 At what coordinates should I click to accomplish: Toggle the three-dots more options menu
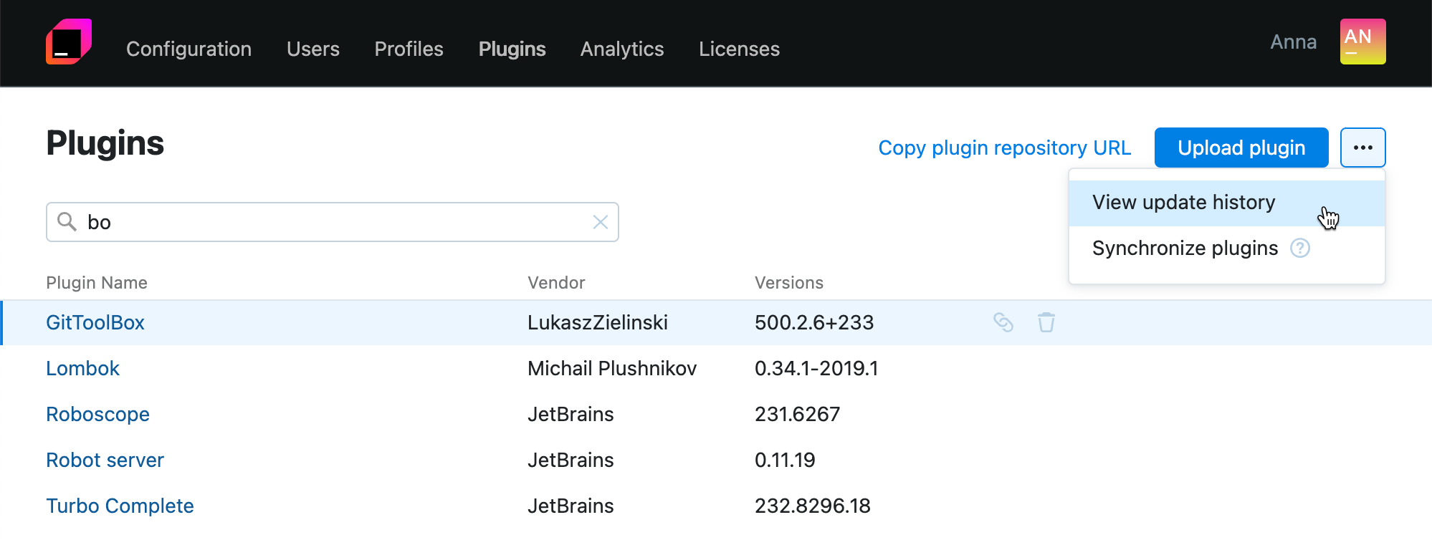pos(1362,148)
